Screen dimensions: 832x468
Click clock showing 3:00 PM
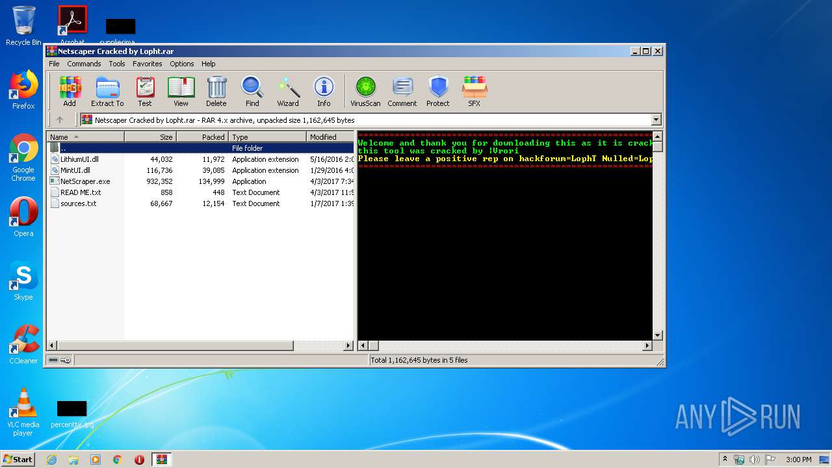click(x=798, y=460)
